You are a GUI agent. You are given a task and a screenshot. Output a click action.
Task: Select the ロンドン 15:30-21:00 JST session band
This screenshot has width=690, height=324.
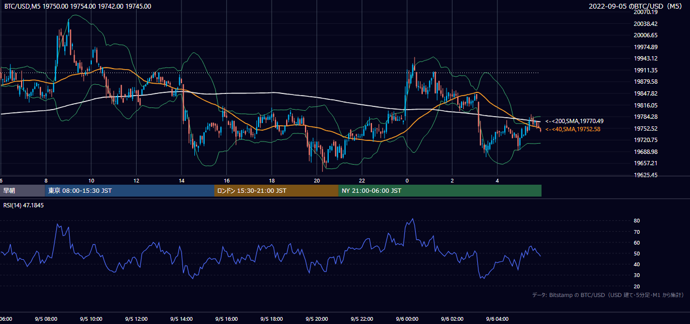[276, 191]
